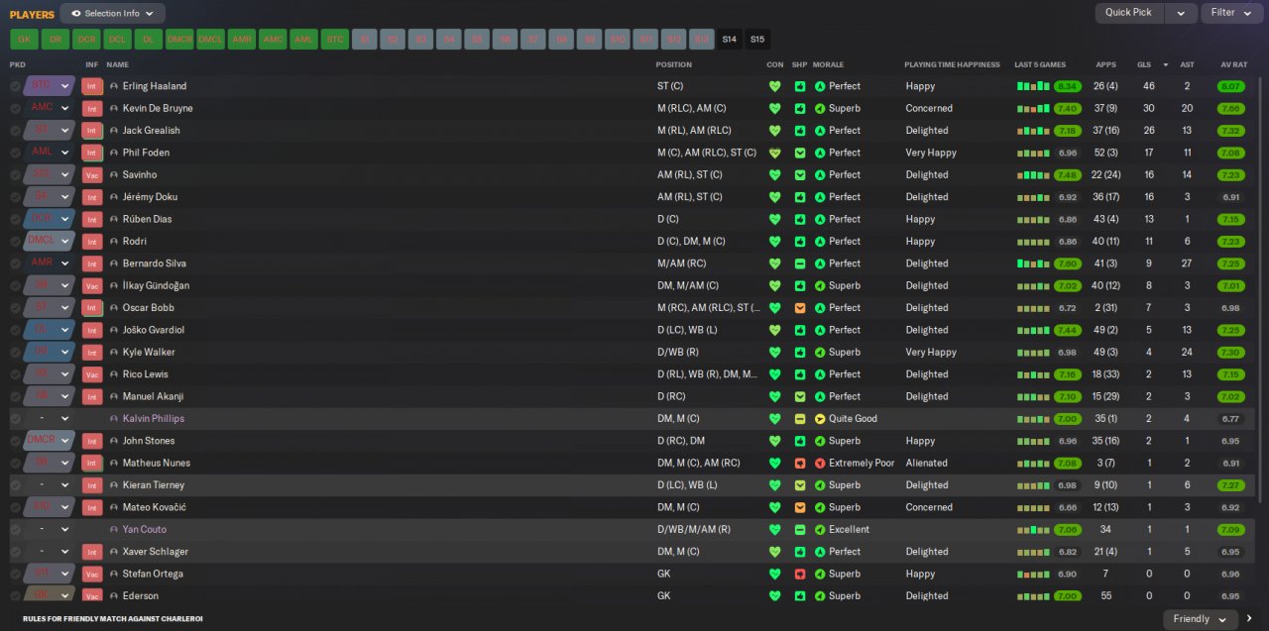Sort by the POSITION column header
This screenshot has height=631, width=1269.
click(x=674, y=64)
